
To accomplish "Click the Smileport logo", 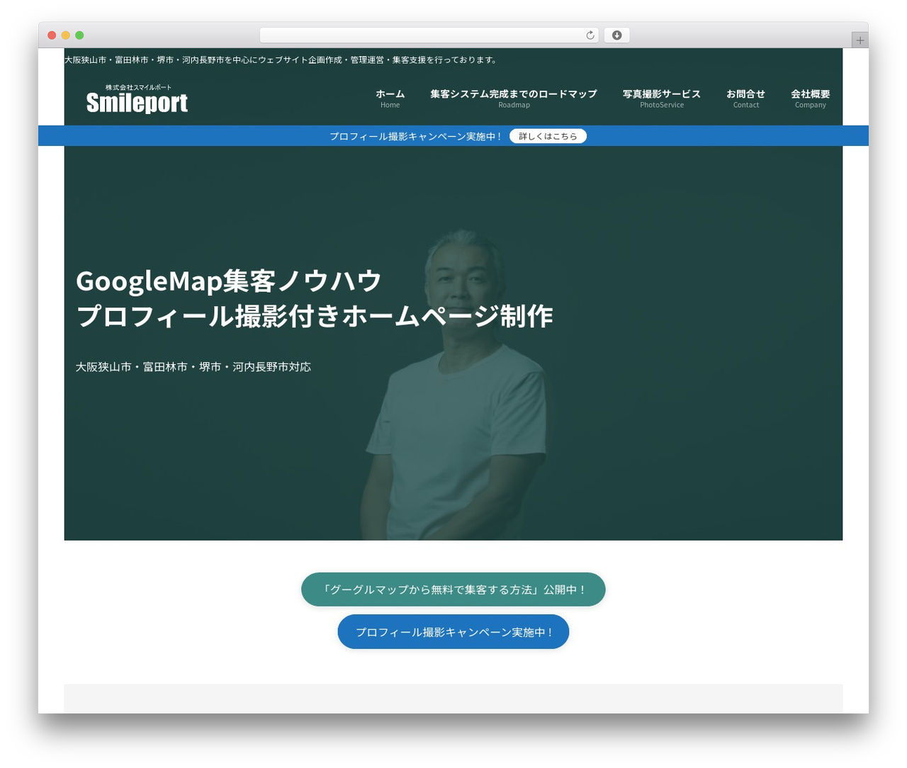I will [x=137, y=99].
